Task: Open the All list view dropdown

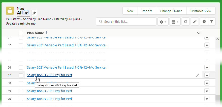Action: 26,13
